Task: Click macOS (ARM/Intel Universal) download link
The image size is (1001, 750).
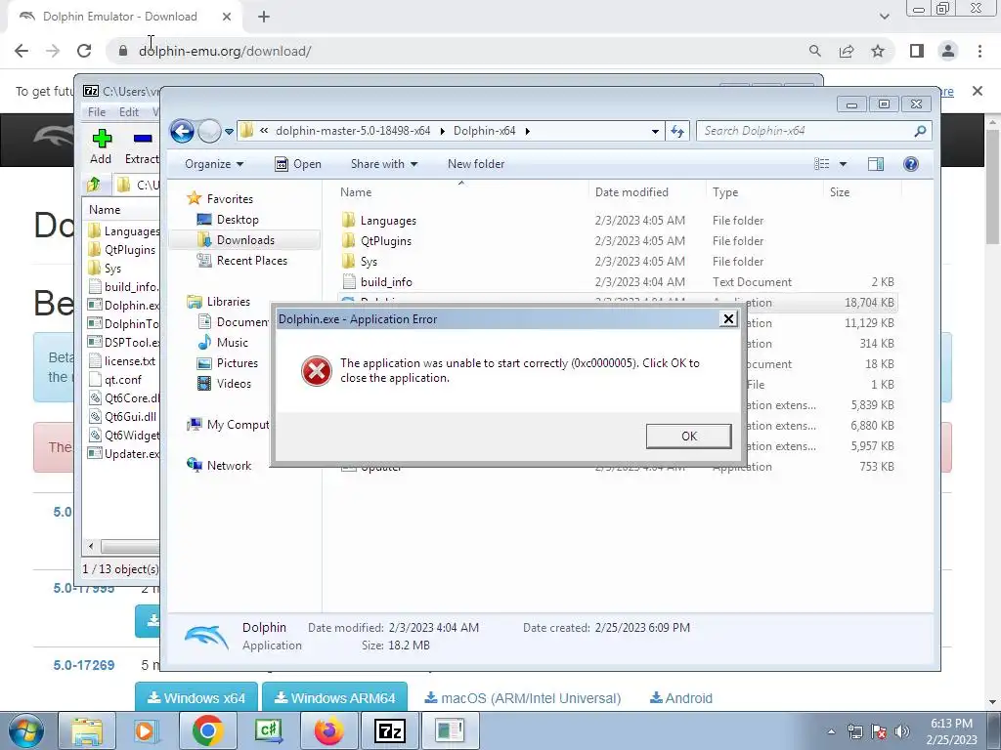Action: [523, 698]
